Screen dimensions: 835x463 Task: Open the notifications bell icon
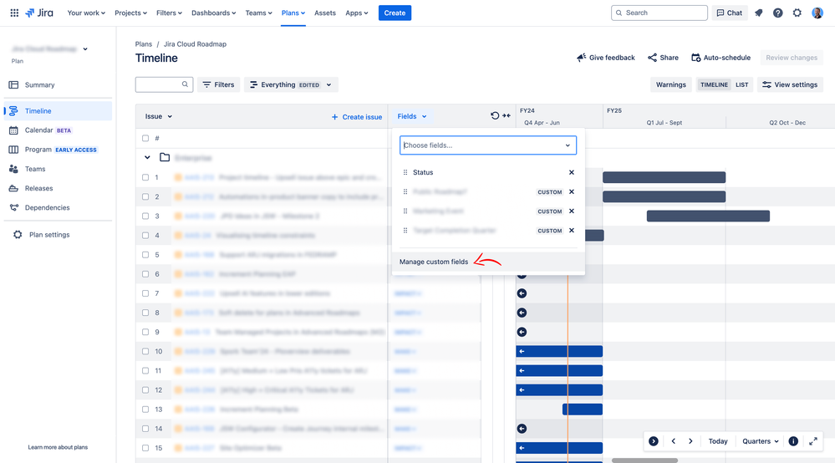click(759, 13)
